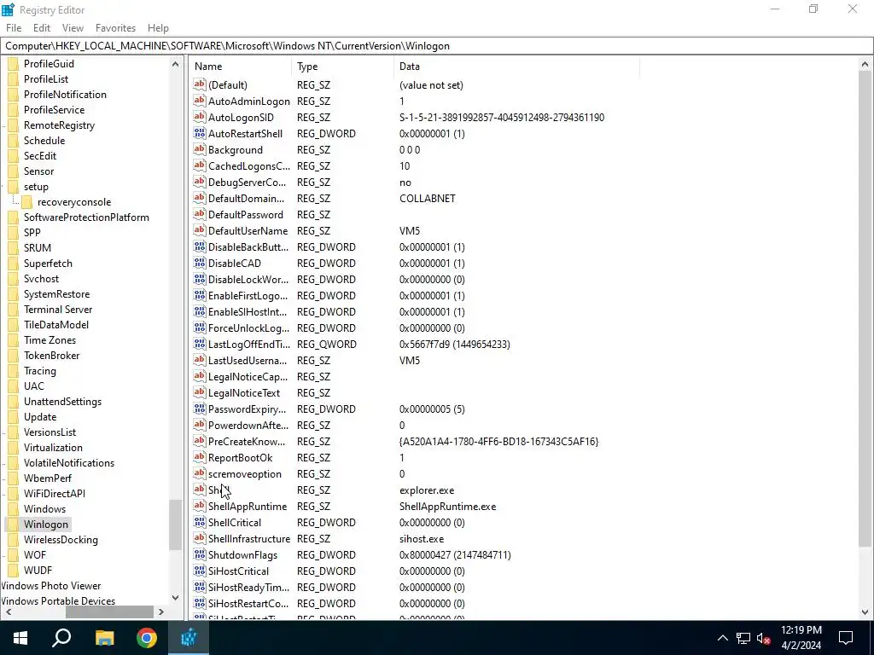Screen dimensions: 874x655
Task: Open File Explorer from the taskbar
Action: tap(104, 638)
